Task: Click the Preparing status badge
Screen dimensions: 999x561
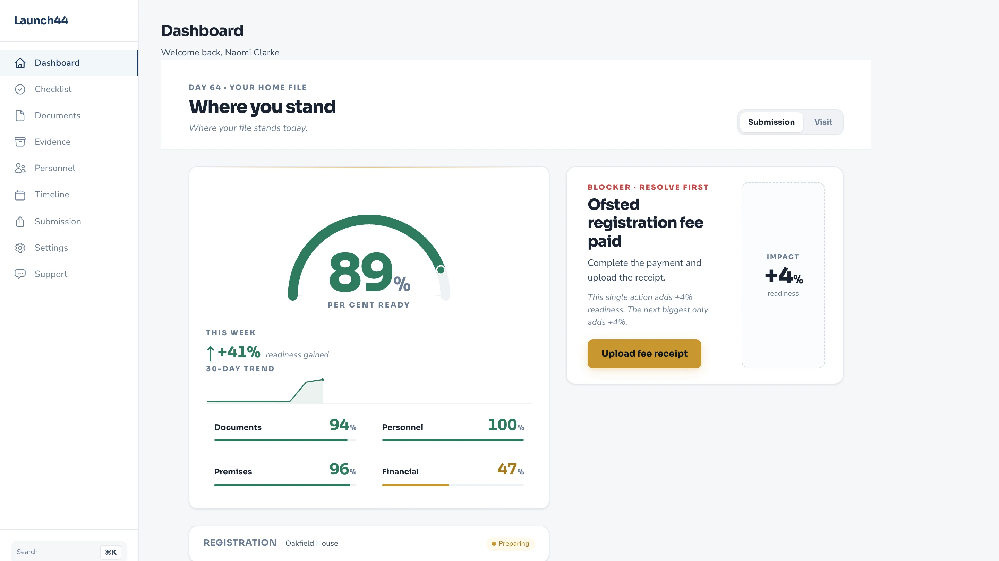Action: 510,543
